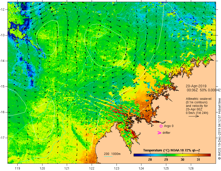Click the cyan 200/1000m isobath legend line

(108, 156)
